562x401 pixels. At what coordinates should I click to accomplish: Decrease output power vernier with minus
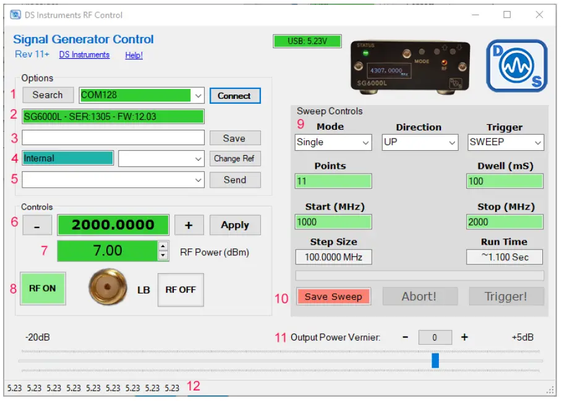tap(406, 337)
